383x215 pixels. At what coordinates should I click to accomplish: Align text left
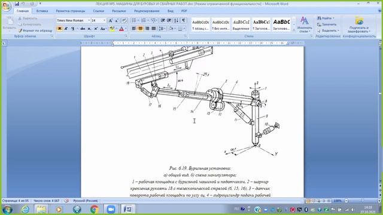pos(134,29)
